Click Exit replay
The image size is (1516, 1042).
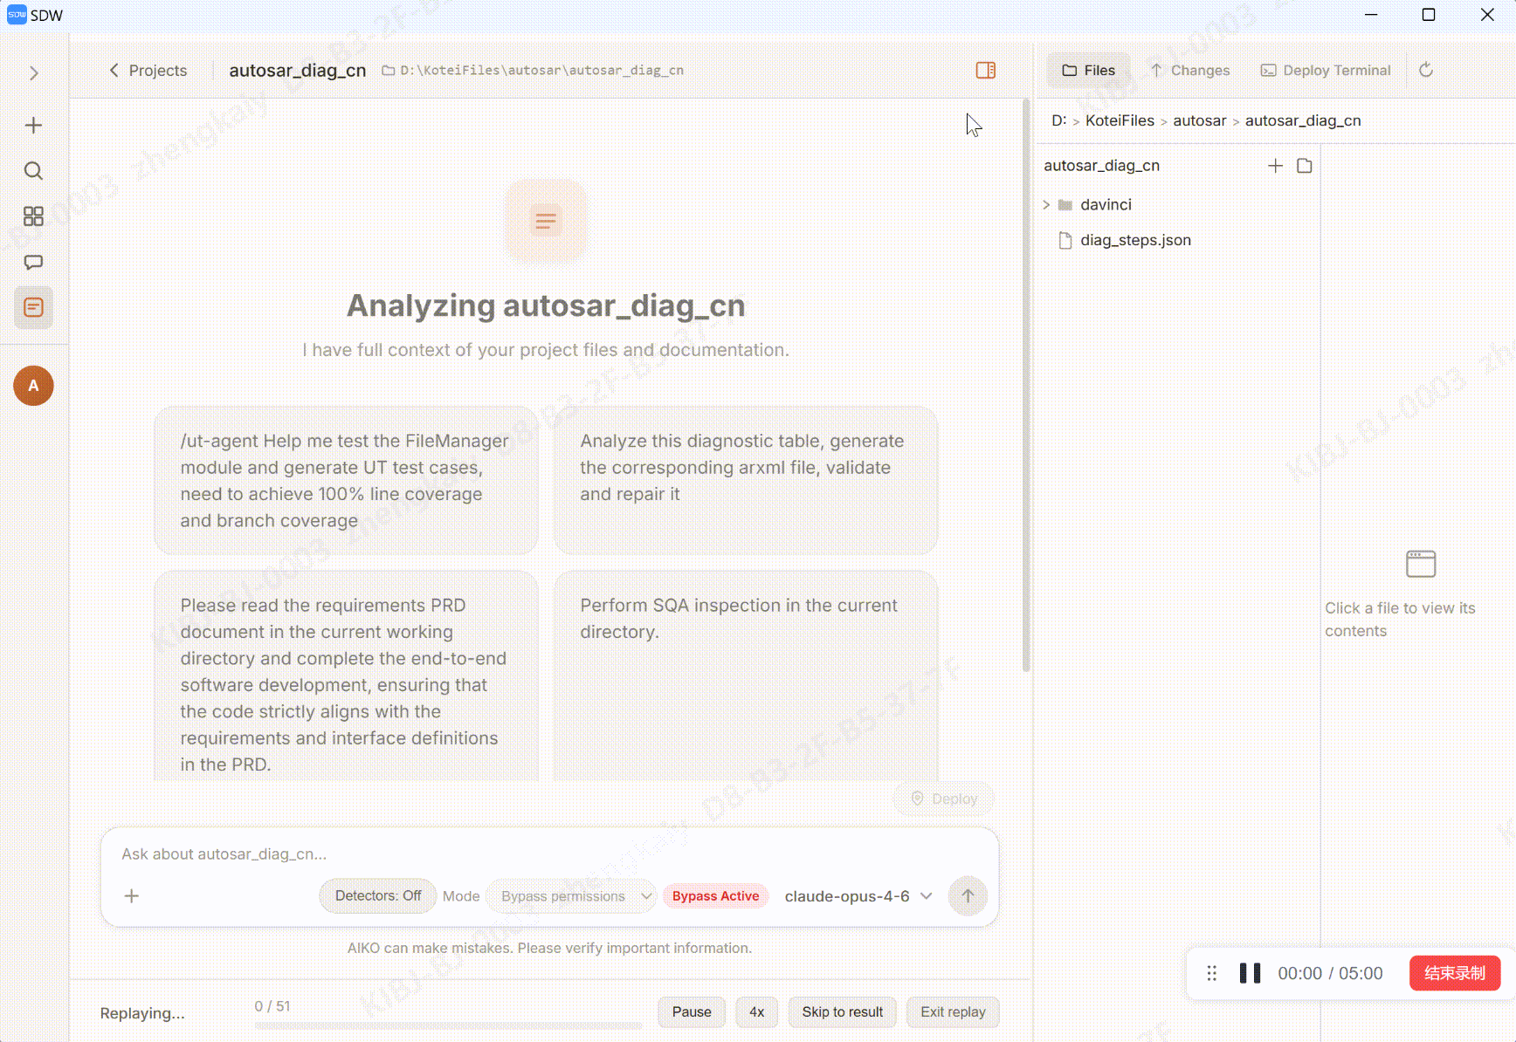(x=953, y=1011)
